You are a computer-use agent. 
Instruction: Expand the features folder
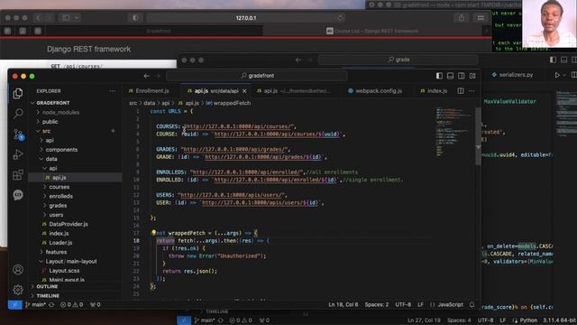[56, 252]
